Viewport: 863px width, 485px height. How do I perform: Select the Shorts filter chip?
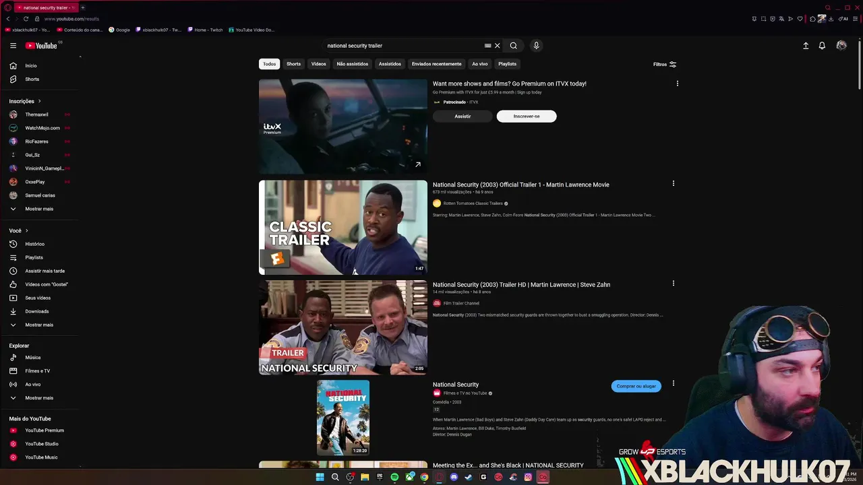294,64
